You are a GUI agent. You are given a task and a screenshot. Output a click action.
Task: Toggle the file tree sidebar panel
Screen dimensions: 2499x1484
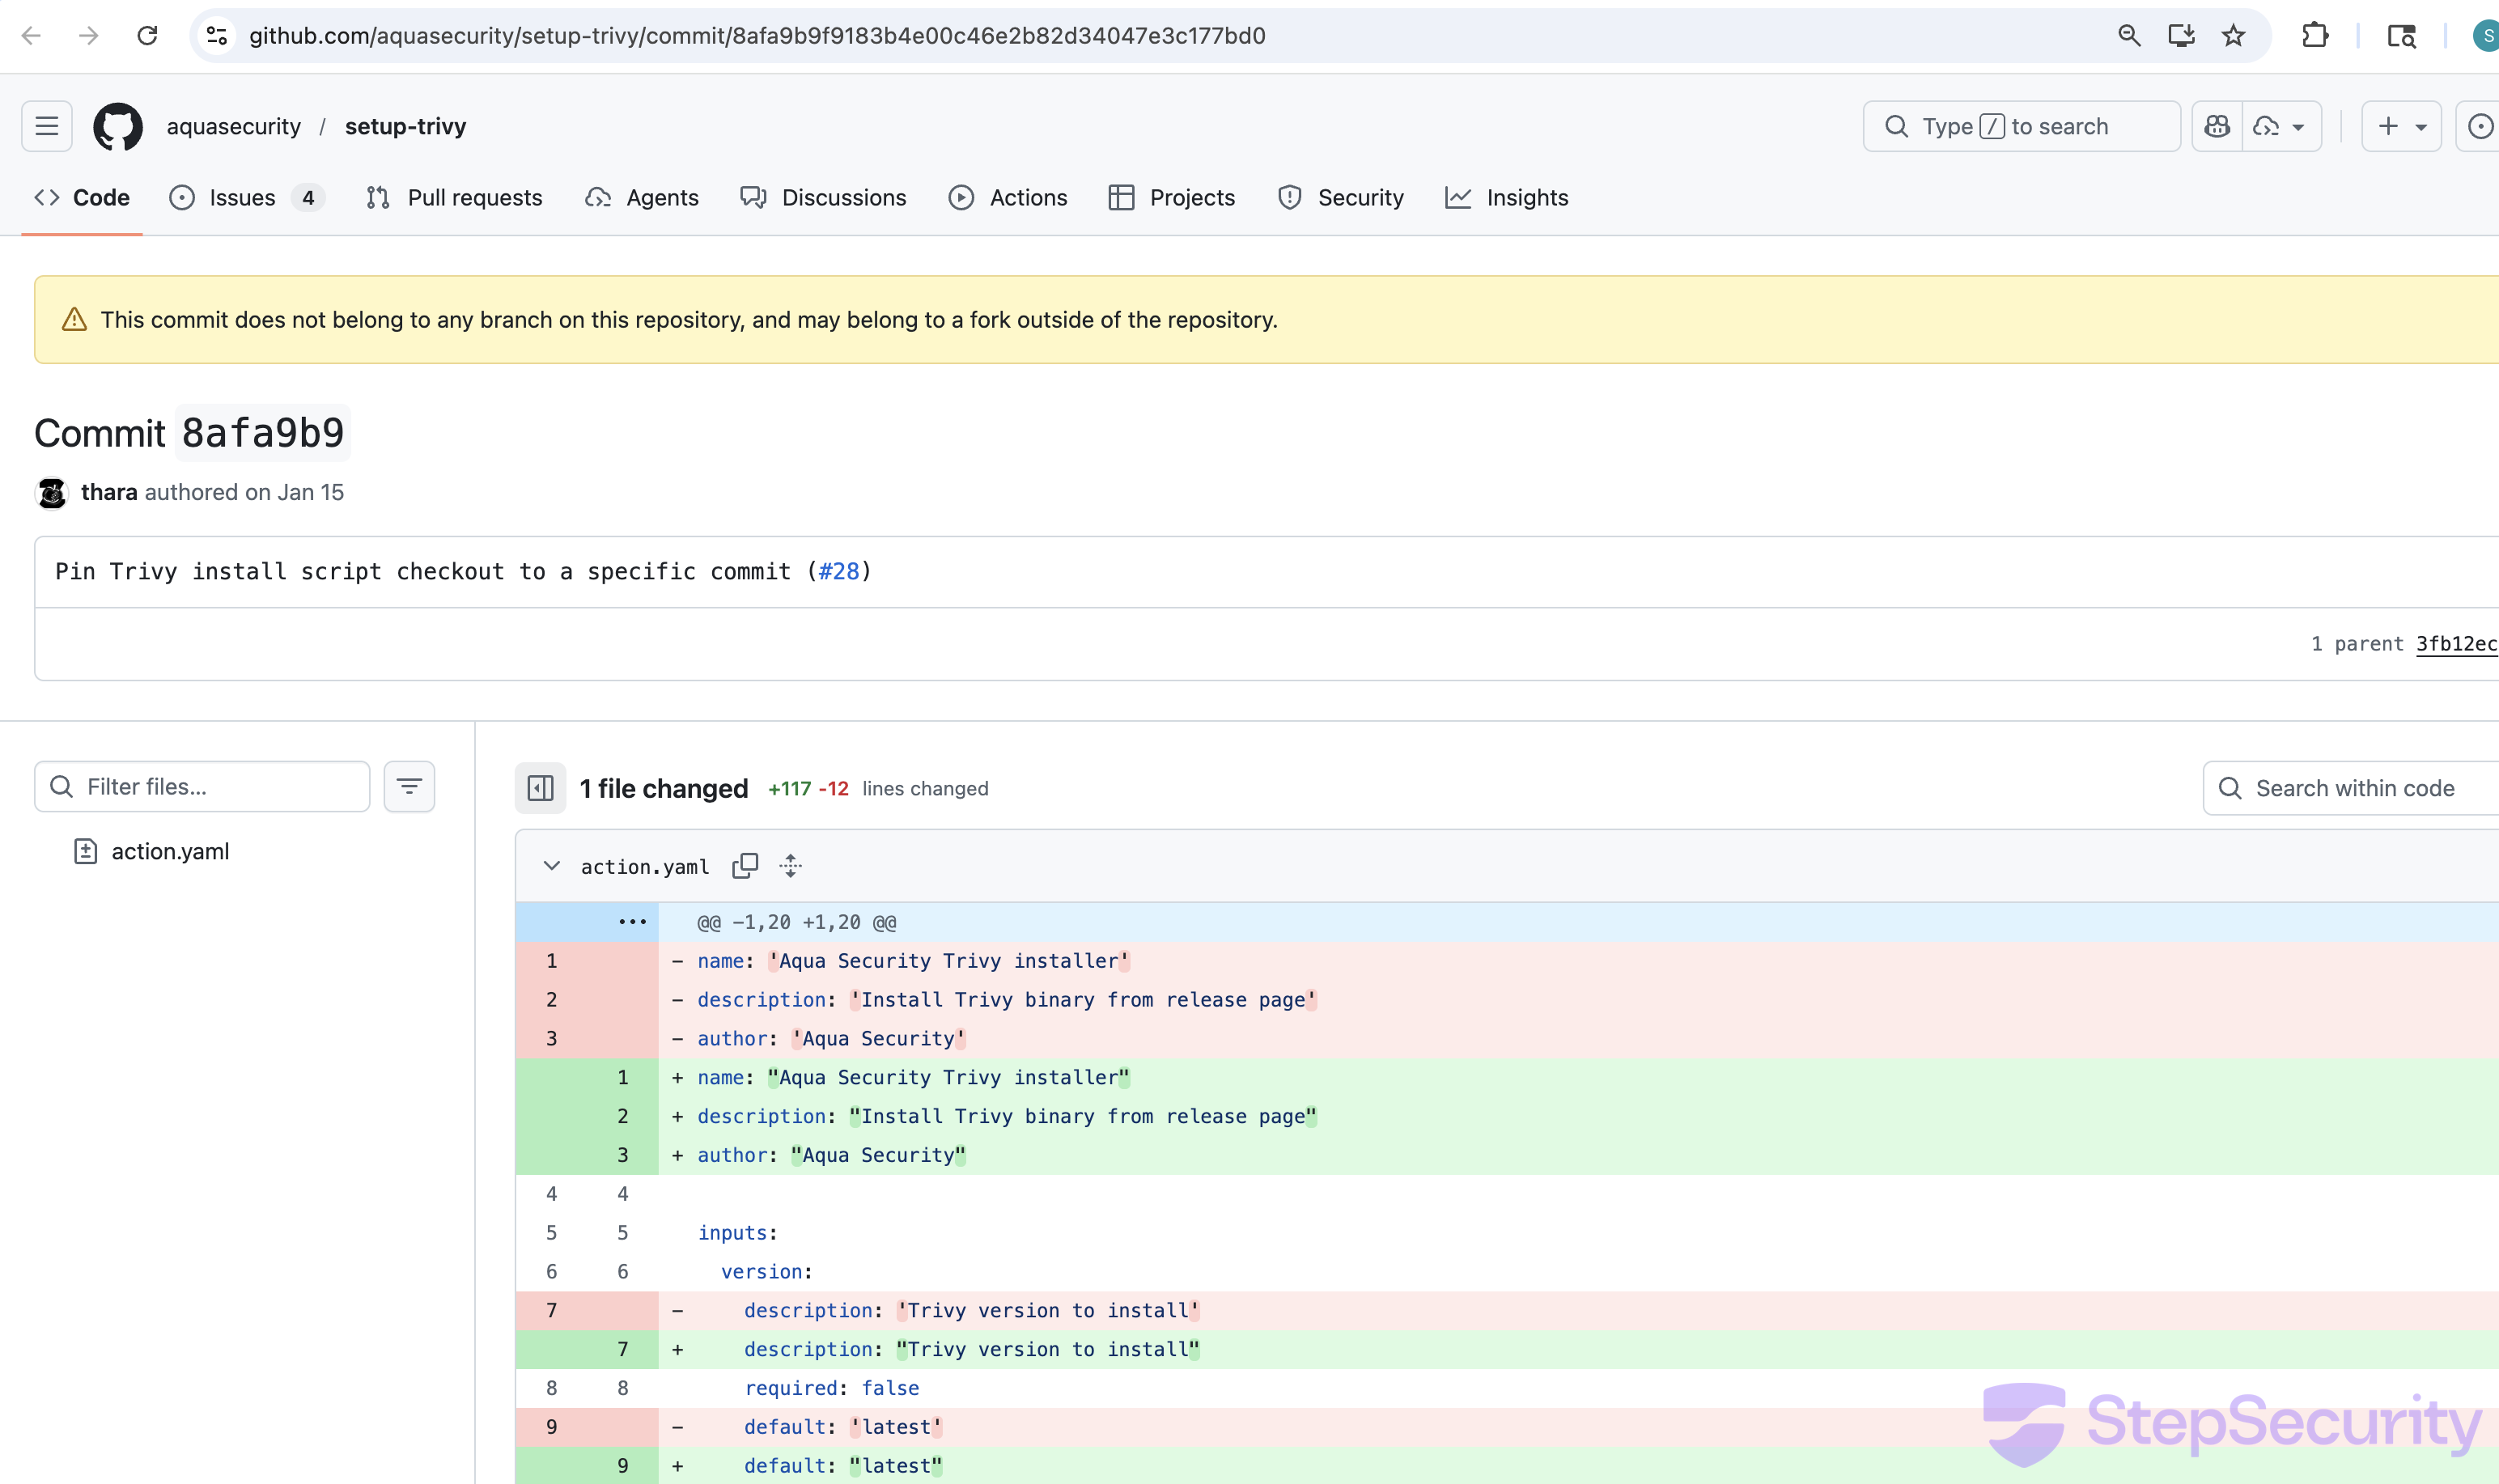tap(540, 788)
